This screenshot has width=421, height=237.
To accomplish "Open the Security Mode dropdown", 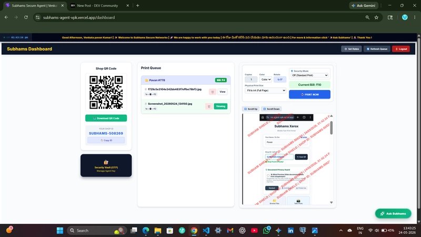I will click(309, 75).
